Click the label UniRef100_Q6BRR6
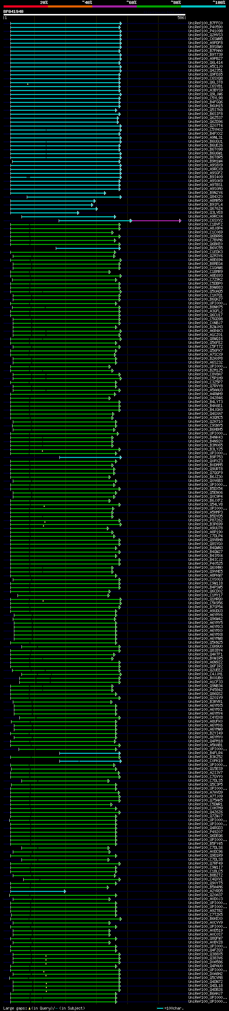Image resolution: width=229 pixels, height=1011 pixels. click(205, 236)
